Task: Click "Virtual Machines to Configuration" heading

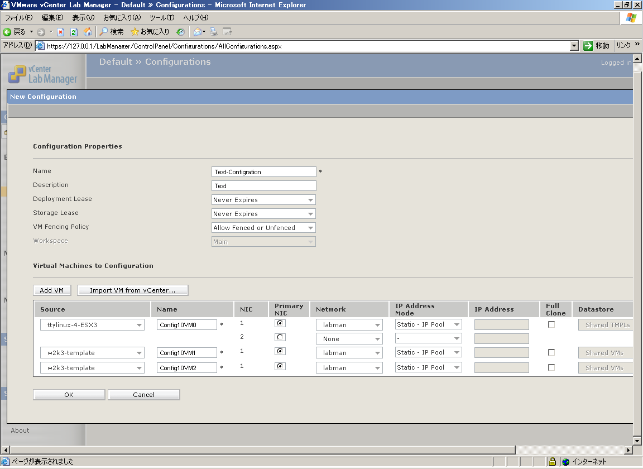Action: pyautogui.click(x=93, y=266)
